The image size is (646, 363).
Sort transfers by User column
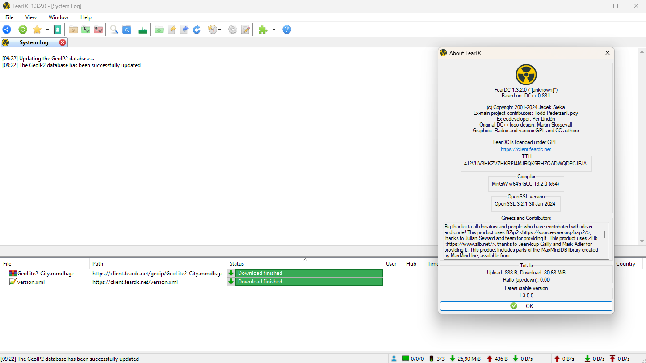click(393, 264)
